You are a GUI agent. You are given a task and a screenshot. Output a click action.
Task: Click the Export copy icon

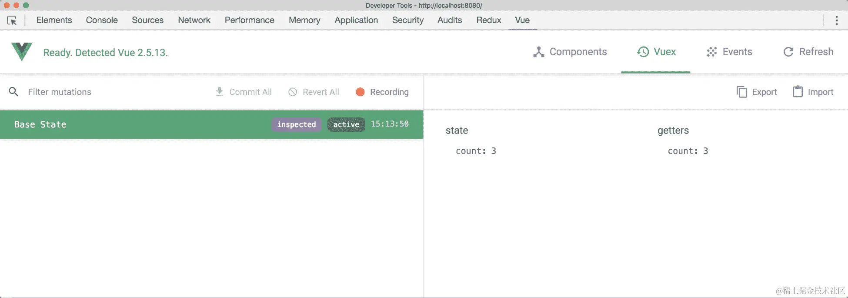(x=741, y=92)
